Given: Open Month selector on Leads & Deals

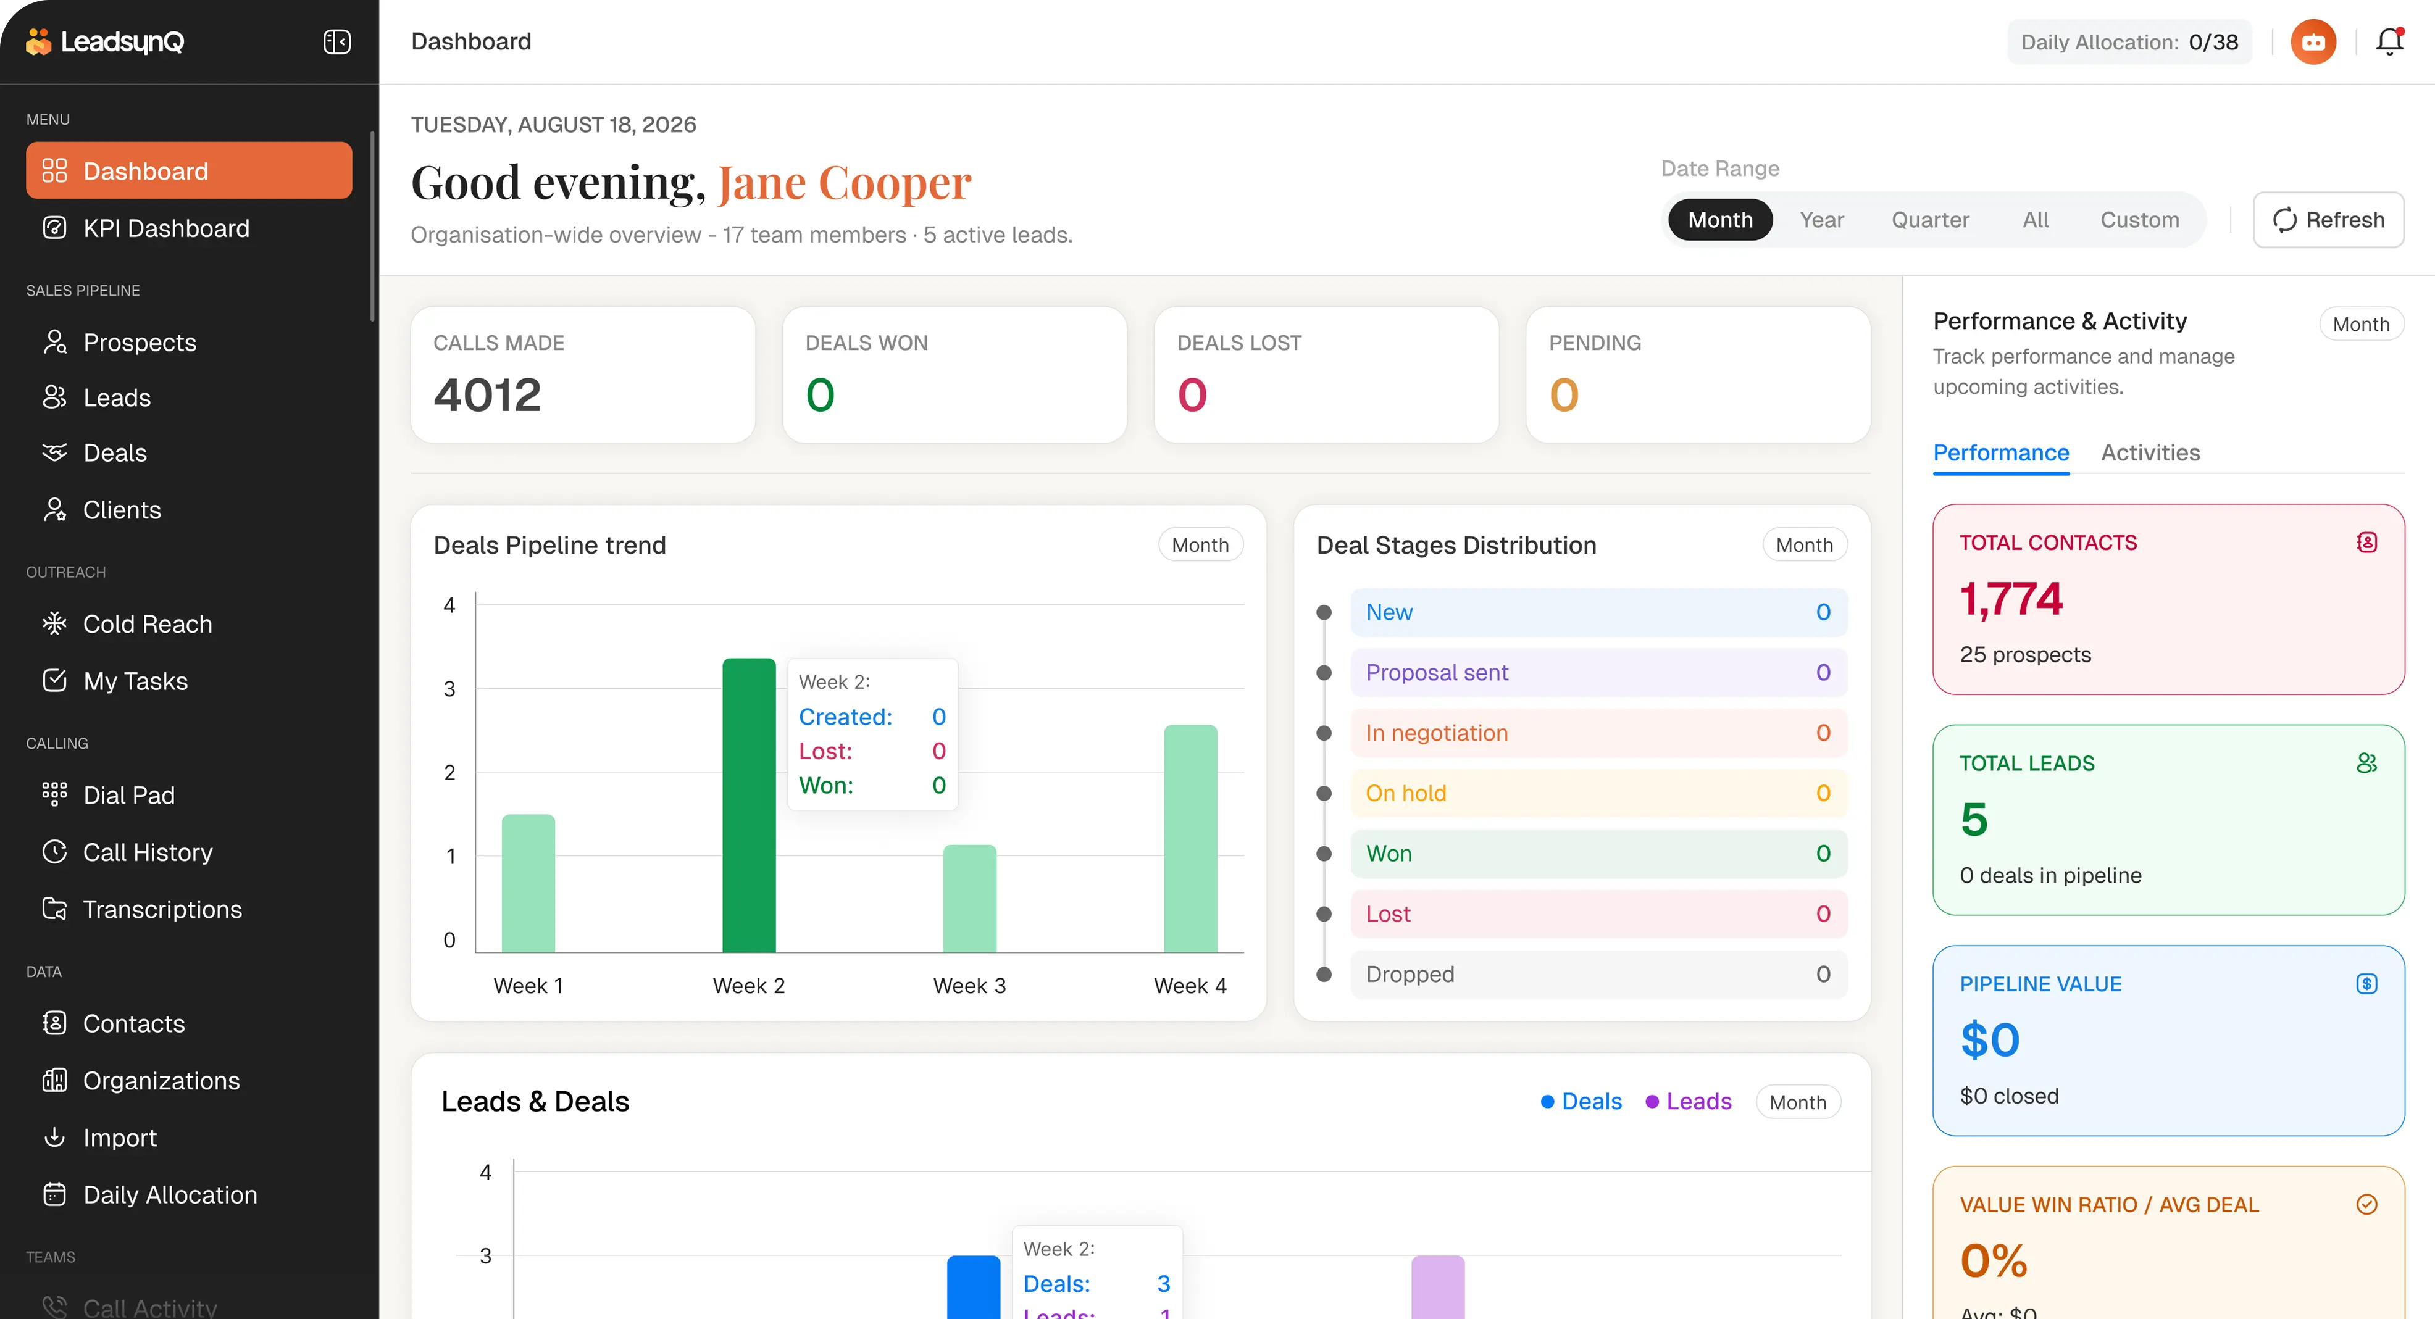Looking at the screenshot, I should click(x=1798, y=1102).
